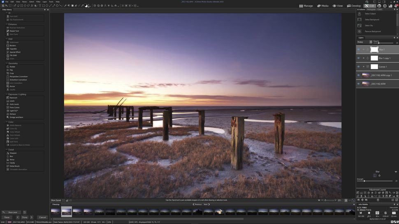
Task: Collapse the Detail filter group
Action: tap(7, 150)
